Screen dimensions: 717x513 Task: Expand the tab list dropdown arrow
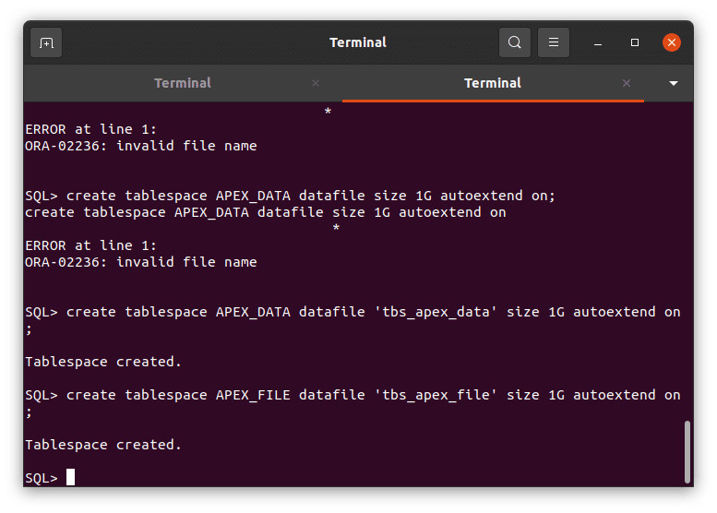pos(674,83)
